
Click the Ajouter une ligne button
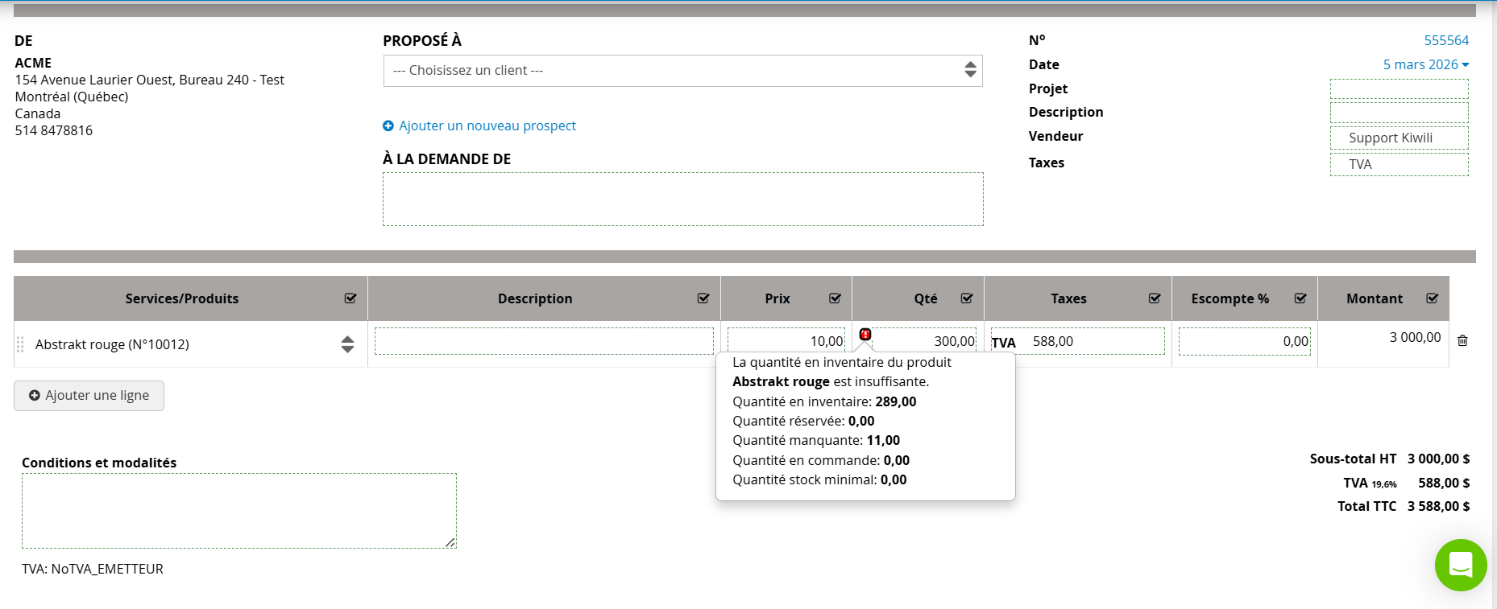pos(89,396)
